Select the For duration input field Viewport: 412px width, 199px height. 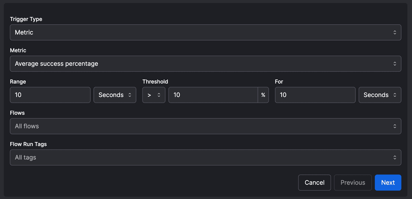pos(315,95)
